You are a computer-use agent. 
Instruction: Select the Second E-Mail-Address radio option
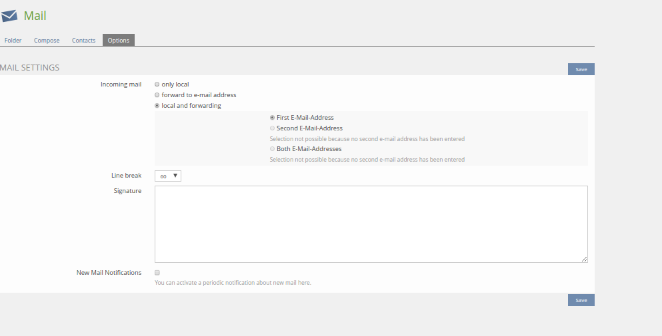pyautogui.click(x=272, y=128)
